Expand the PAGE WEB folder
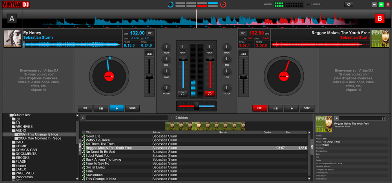Viewport: 392px width, 183px height. 11,173
